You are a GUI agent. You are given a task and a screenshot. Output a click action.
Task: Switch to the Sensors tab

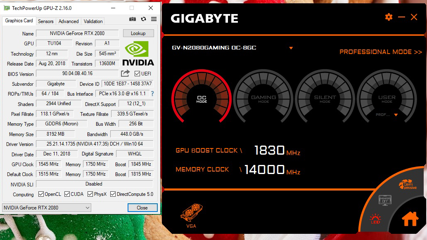point(45,21)
